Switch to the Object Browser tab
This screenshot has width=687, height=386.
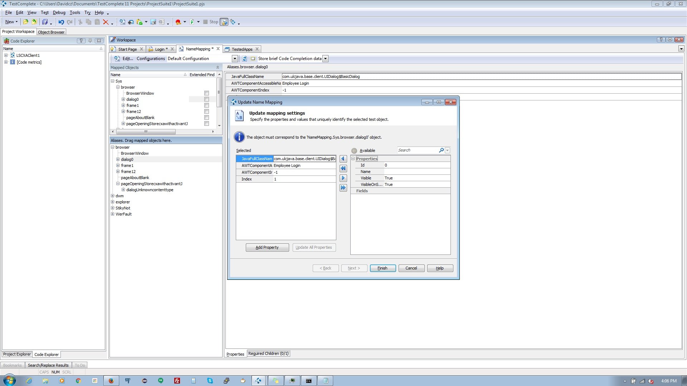pyautogui.click(x=51, y=32)
